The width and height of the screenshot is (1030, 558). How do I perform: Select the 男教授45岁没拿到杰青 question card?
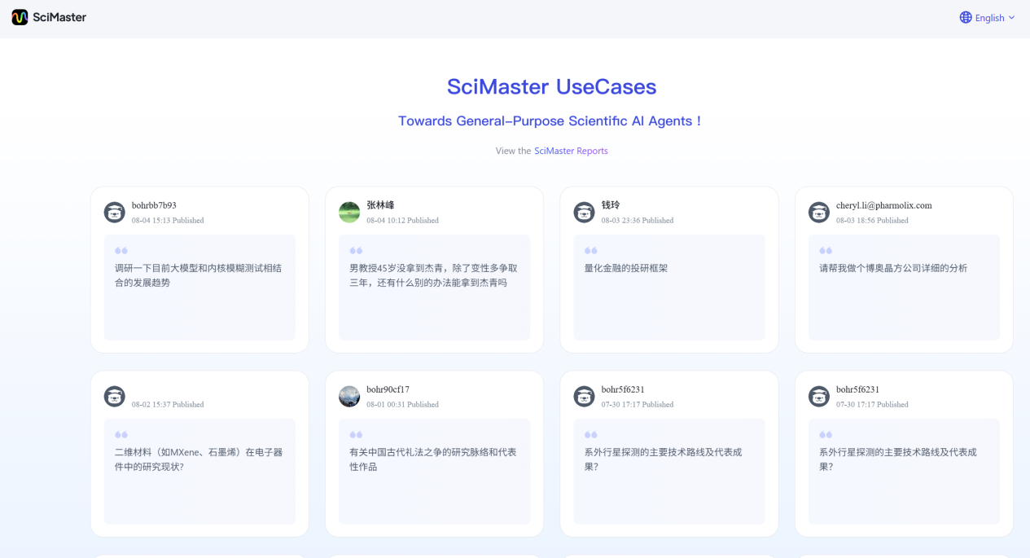coord(433,275)
